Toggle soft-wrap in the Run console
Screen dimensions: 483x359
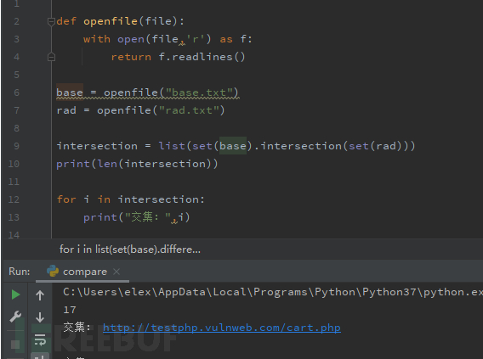(40, 339)
